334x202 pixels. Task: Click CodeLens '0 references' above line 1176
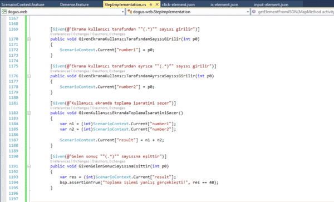[x=60, y=71]
